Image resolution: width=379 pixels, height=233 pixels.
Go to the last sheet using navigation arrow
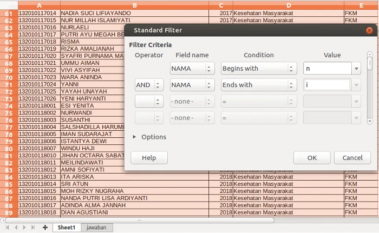pos(33,228)
